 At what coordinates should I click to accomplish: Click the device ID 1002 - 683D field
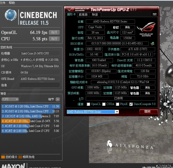94,49
